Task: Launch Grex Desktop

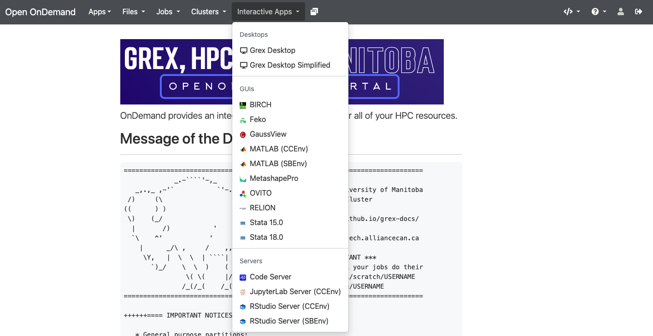Action: point(290,50)
